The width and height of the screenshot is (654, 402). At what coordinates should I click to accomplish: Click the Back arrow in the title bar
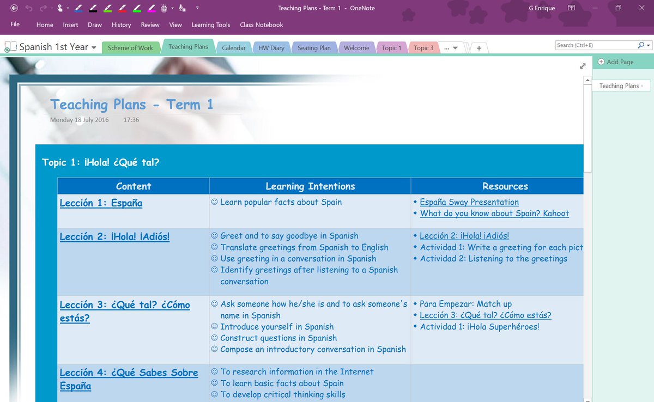coord(14,8)
